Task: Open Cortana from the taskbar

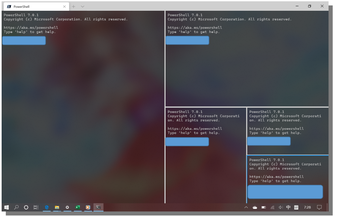Action: [x=26, y=207]
